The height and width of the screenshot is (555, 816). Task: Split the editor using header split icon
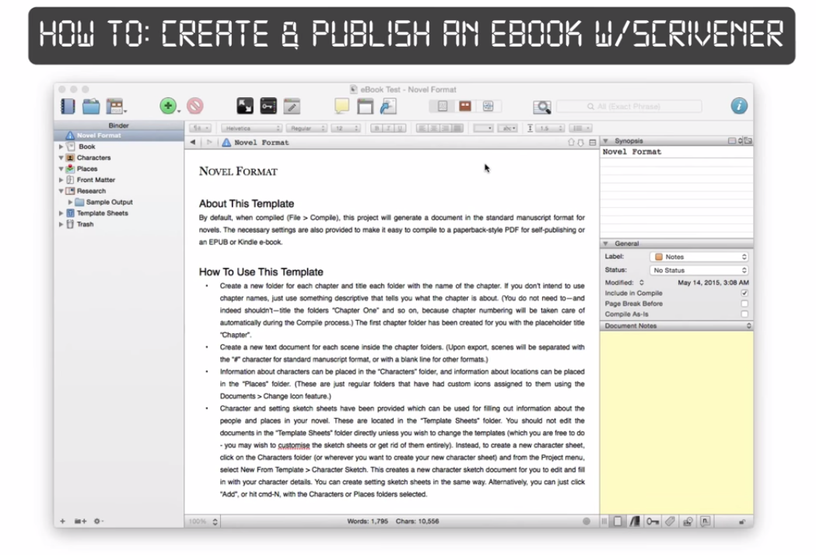pos(592,142)
